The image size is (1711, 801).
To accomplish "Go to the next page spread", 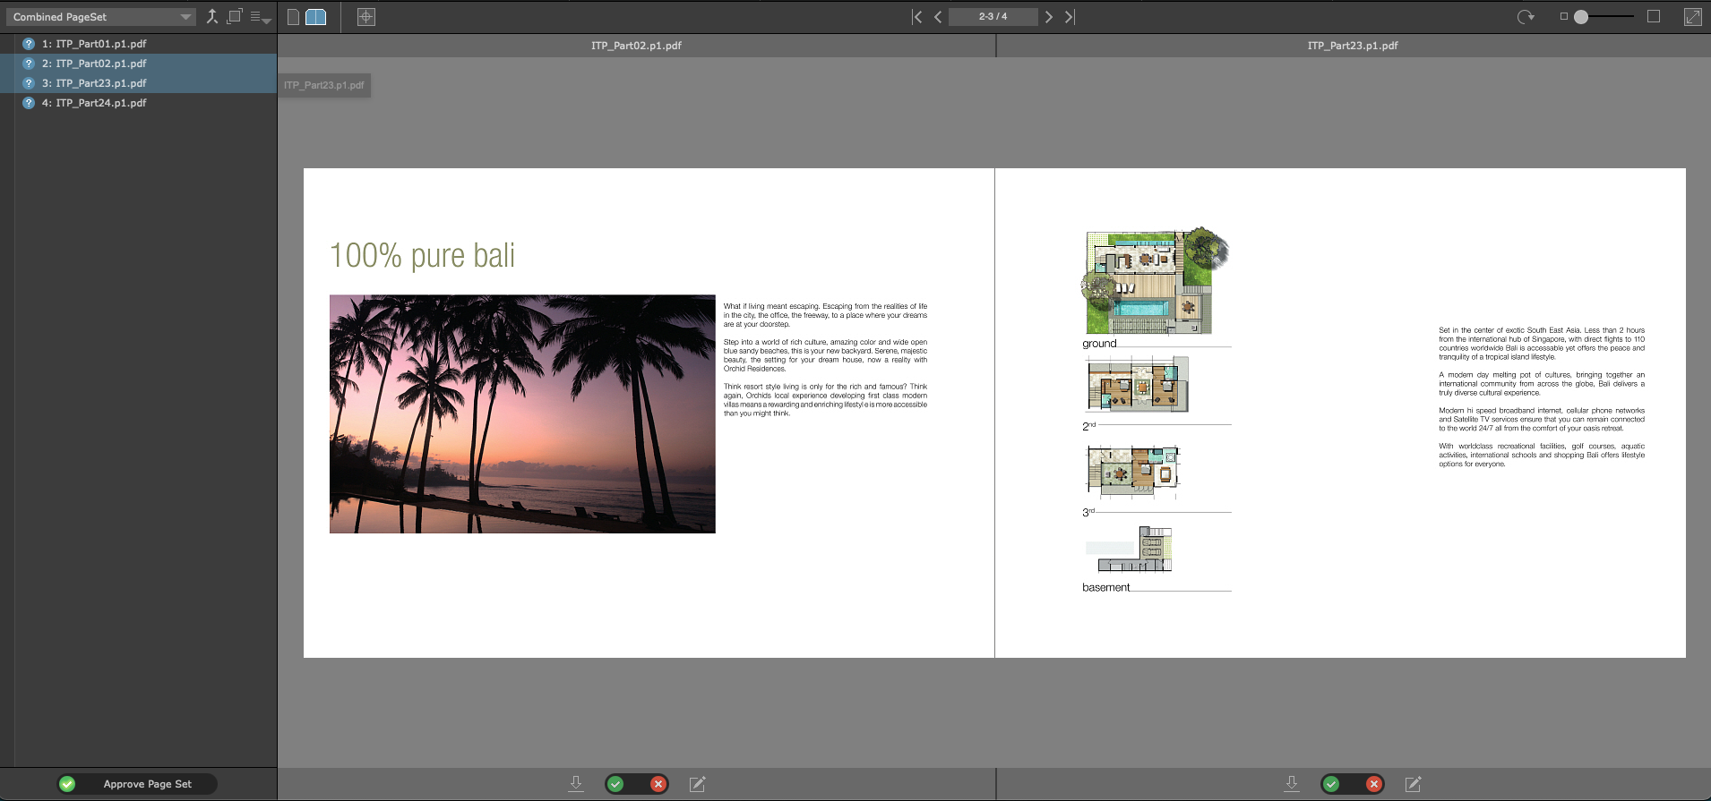I will coord(1048,17).
